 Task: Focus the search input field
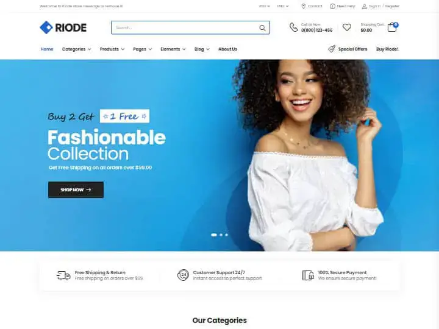pyautogui.click(x=185, y=27)
